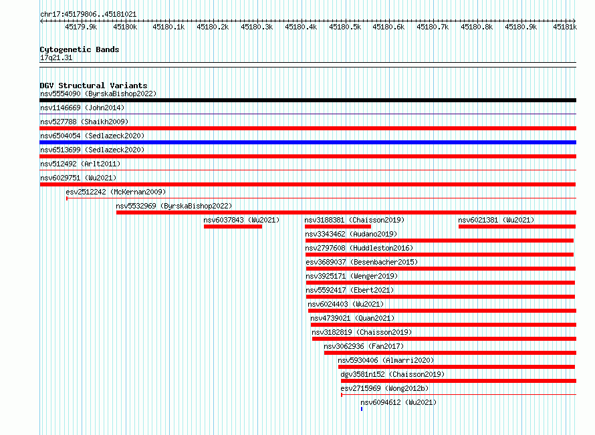Open nsv6504054 (Sedlazeck2020) label
The image size is (595, 435).
click(x=92, y=136)
